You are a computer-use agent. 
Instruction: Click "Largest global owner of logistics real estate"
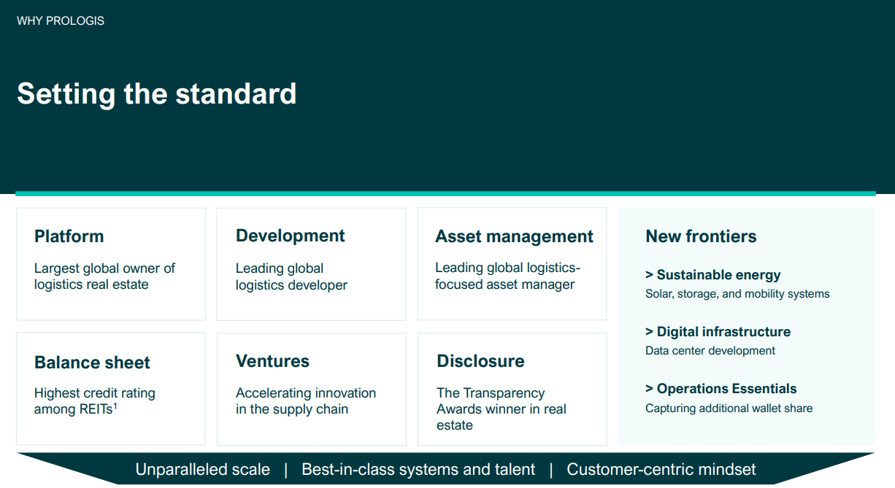click(104, 276)
